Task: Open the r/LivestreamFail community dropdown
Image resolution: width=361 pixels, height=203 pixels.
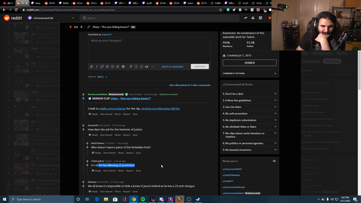Action: click(x=51, y=18)
